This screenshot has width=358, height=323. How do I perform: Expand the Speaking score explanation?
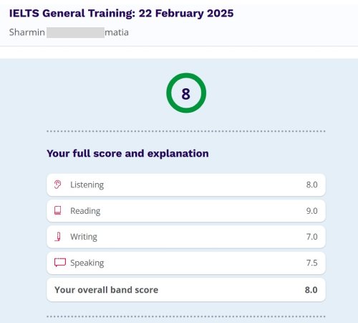[186, 263]
